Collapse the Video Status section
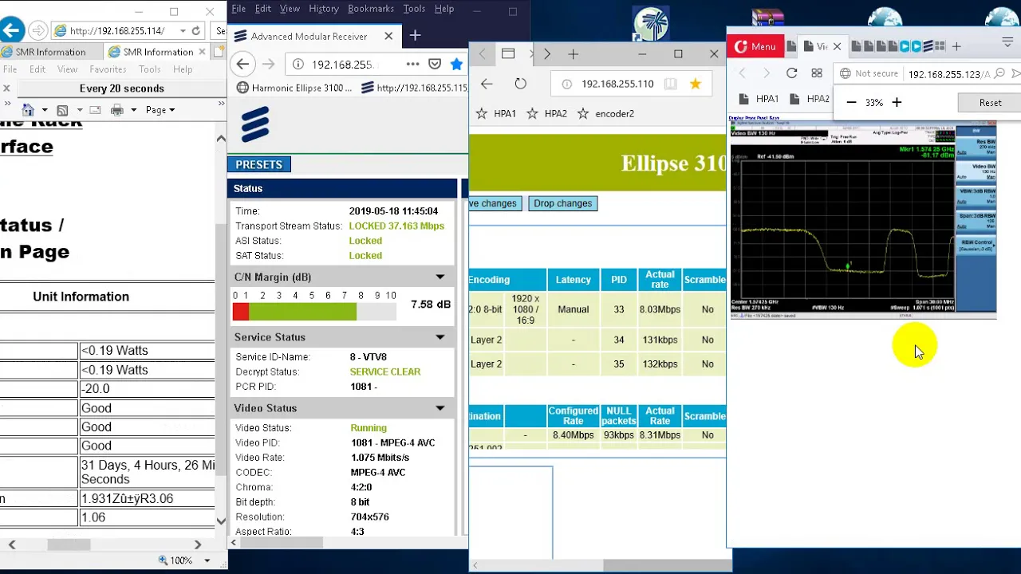The image size is (1021, 574). [x=440, y=408]
